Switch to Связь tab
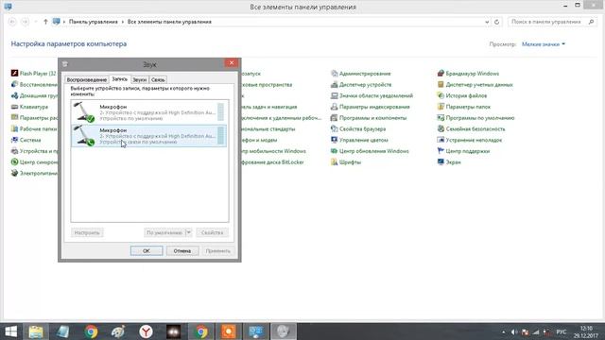605x340 pixels. point(158,79)
